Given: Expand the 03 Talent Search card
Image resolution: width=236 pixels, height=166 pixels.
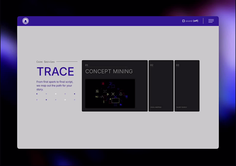Looking at the screenshot, I should click(187, 86).
